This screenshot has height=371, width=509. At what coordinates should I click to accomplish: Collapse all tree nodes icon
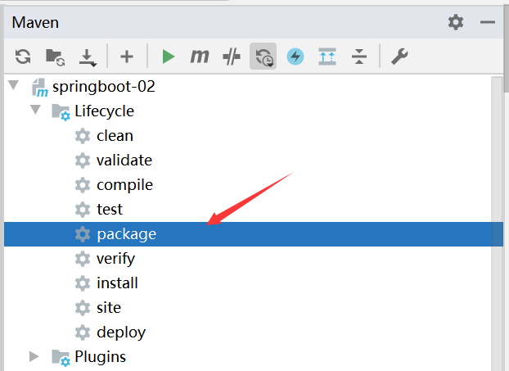[x=359, y=57]
